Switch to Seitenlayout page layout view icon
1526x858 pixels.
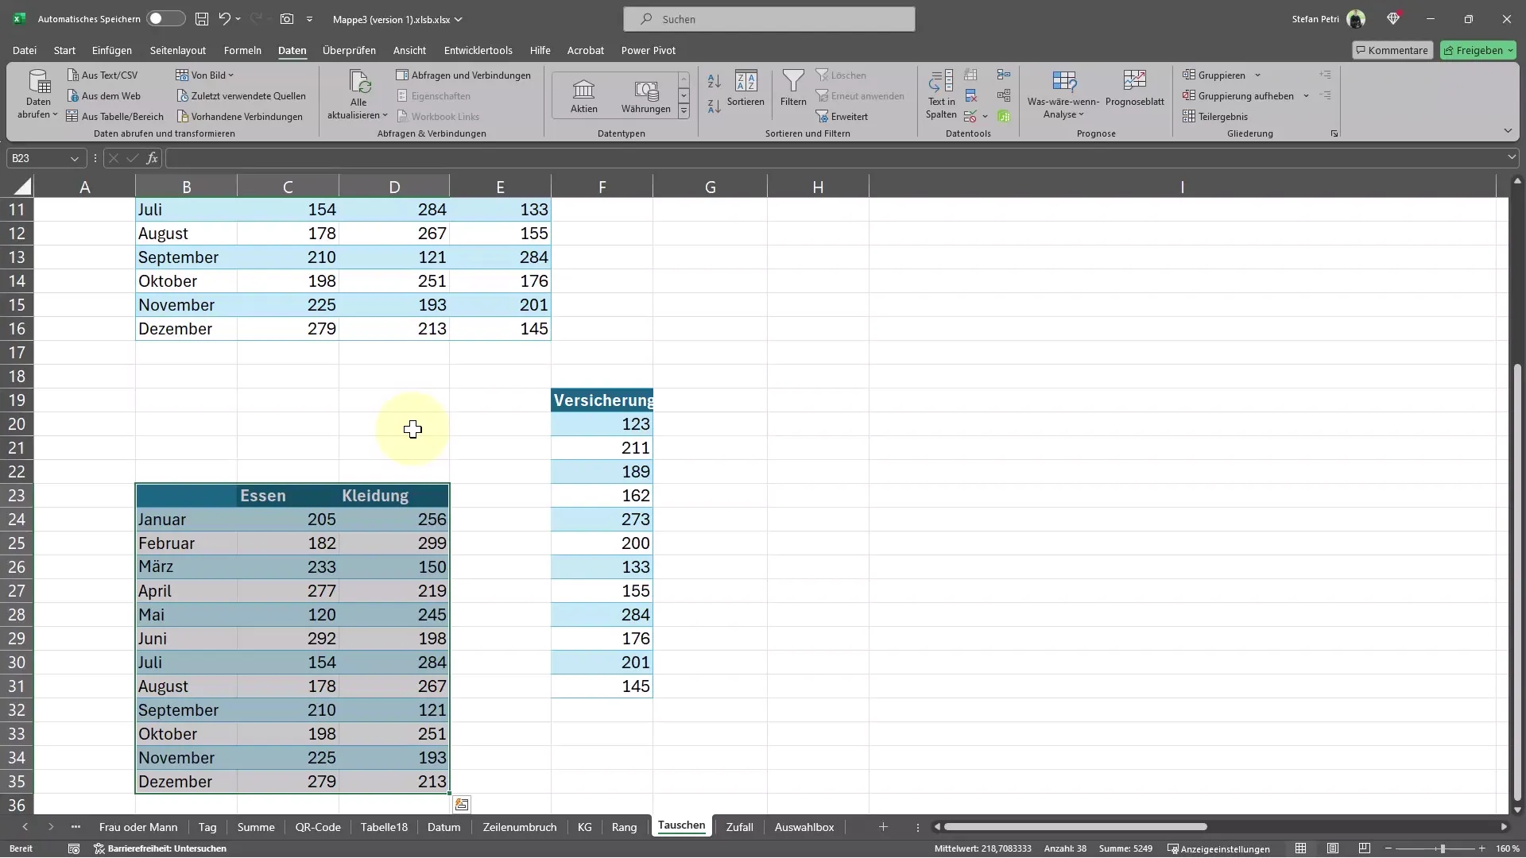[1333, 848]
